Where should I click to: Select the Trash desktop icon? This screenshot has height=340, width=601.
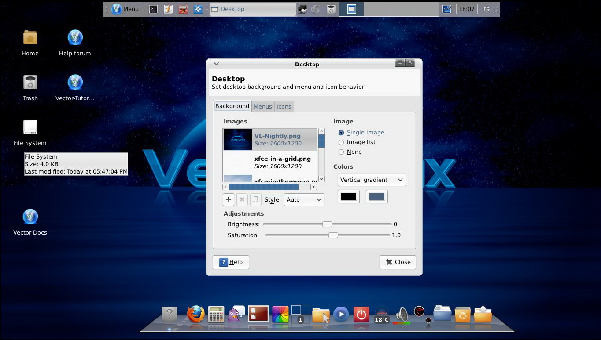pyautogui.click(x=30, y=88)
